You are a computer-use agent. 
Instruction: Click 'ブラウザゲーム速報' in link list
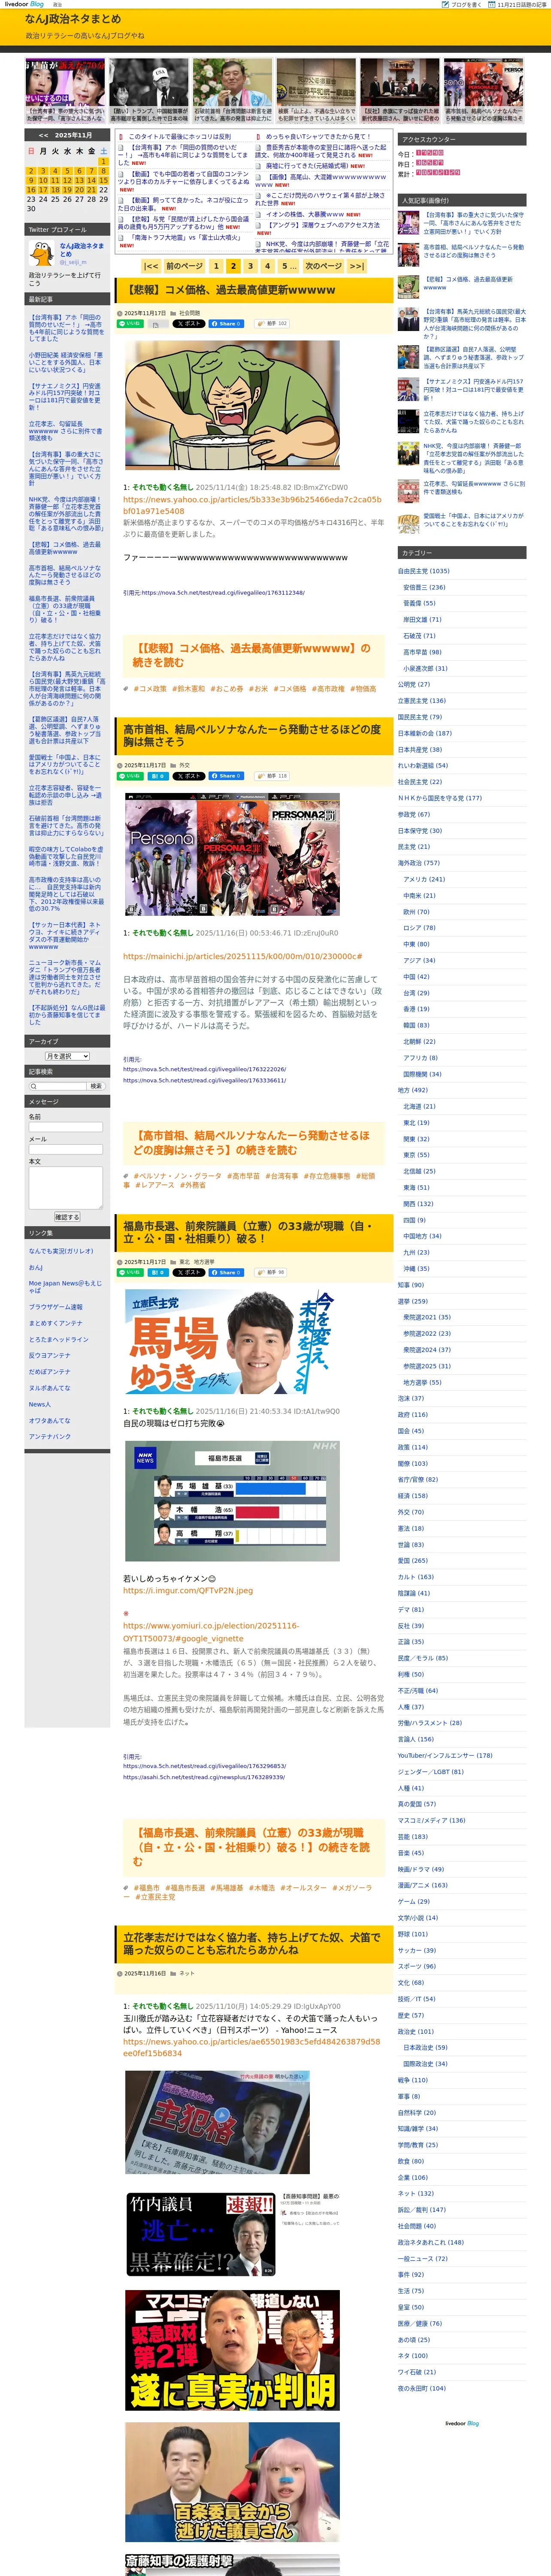[x=56, y=1306]
